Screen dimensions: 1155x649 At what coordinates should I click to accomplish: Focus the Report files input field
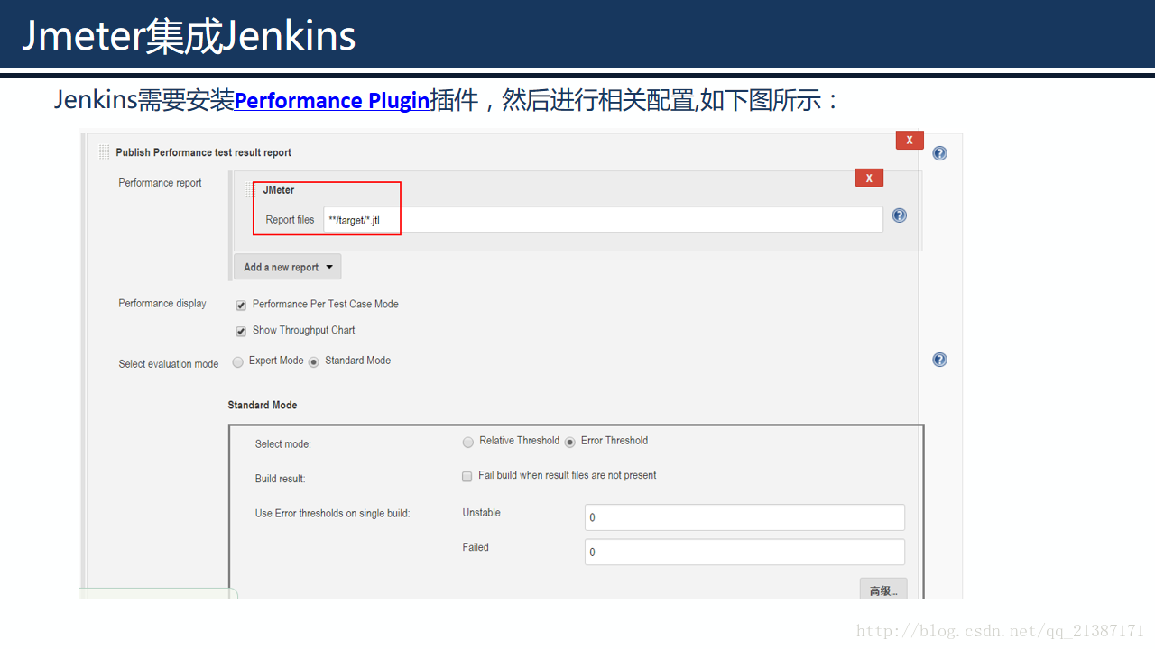603,219
